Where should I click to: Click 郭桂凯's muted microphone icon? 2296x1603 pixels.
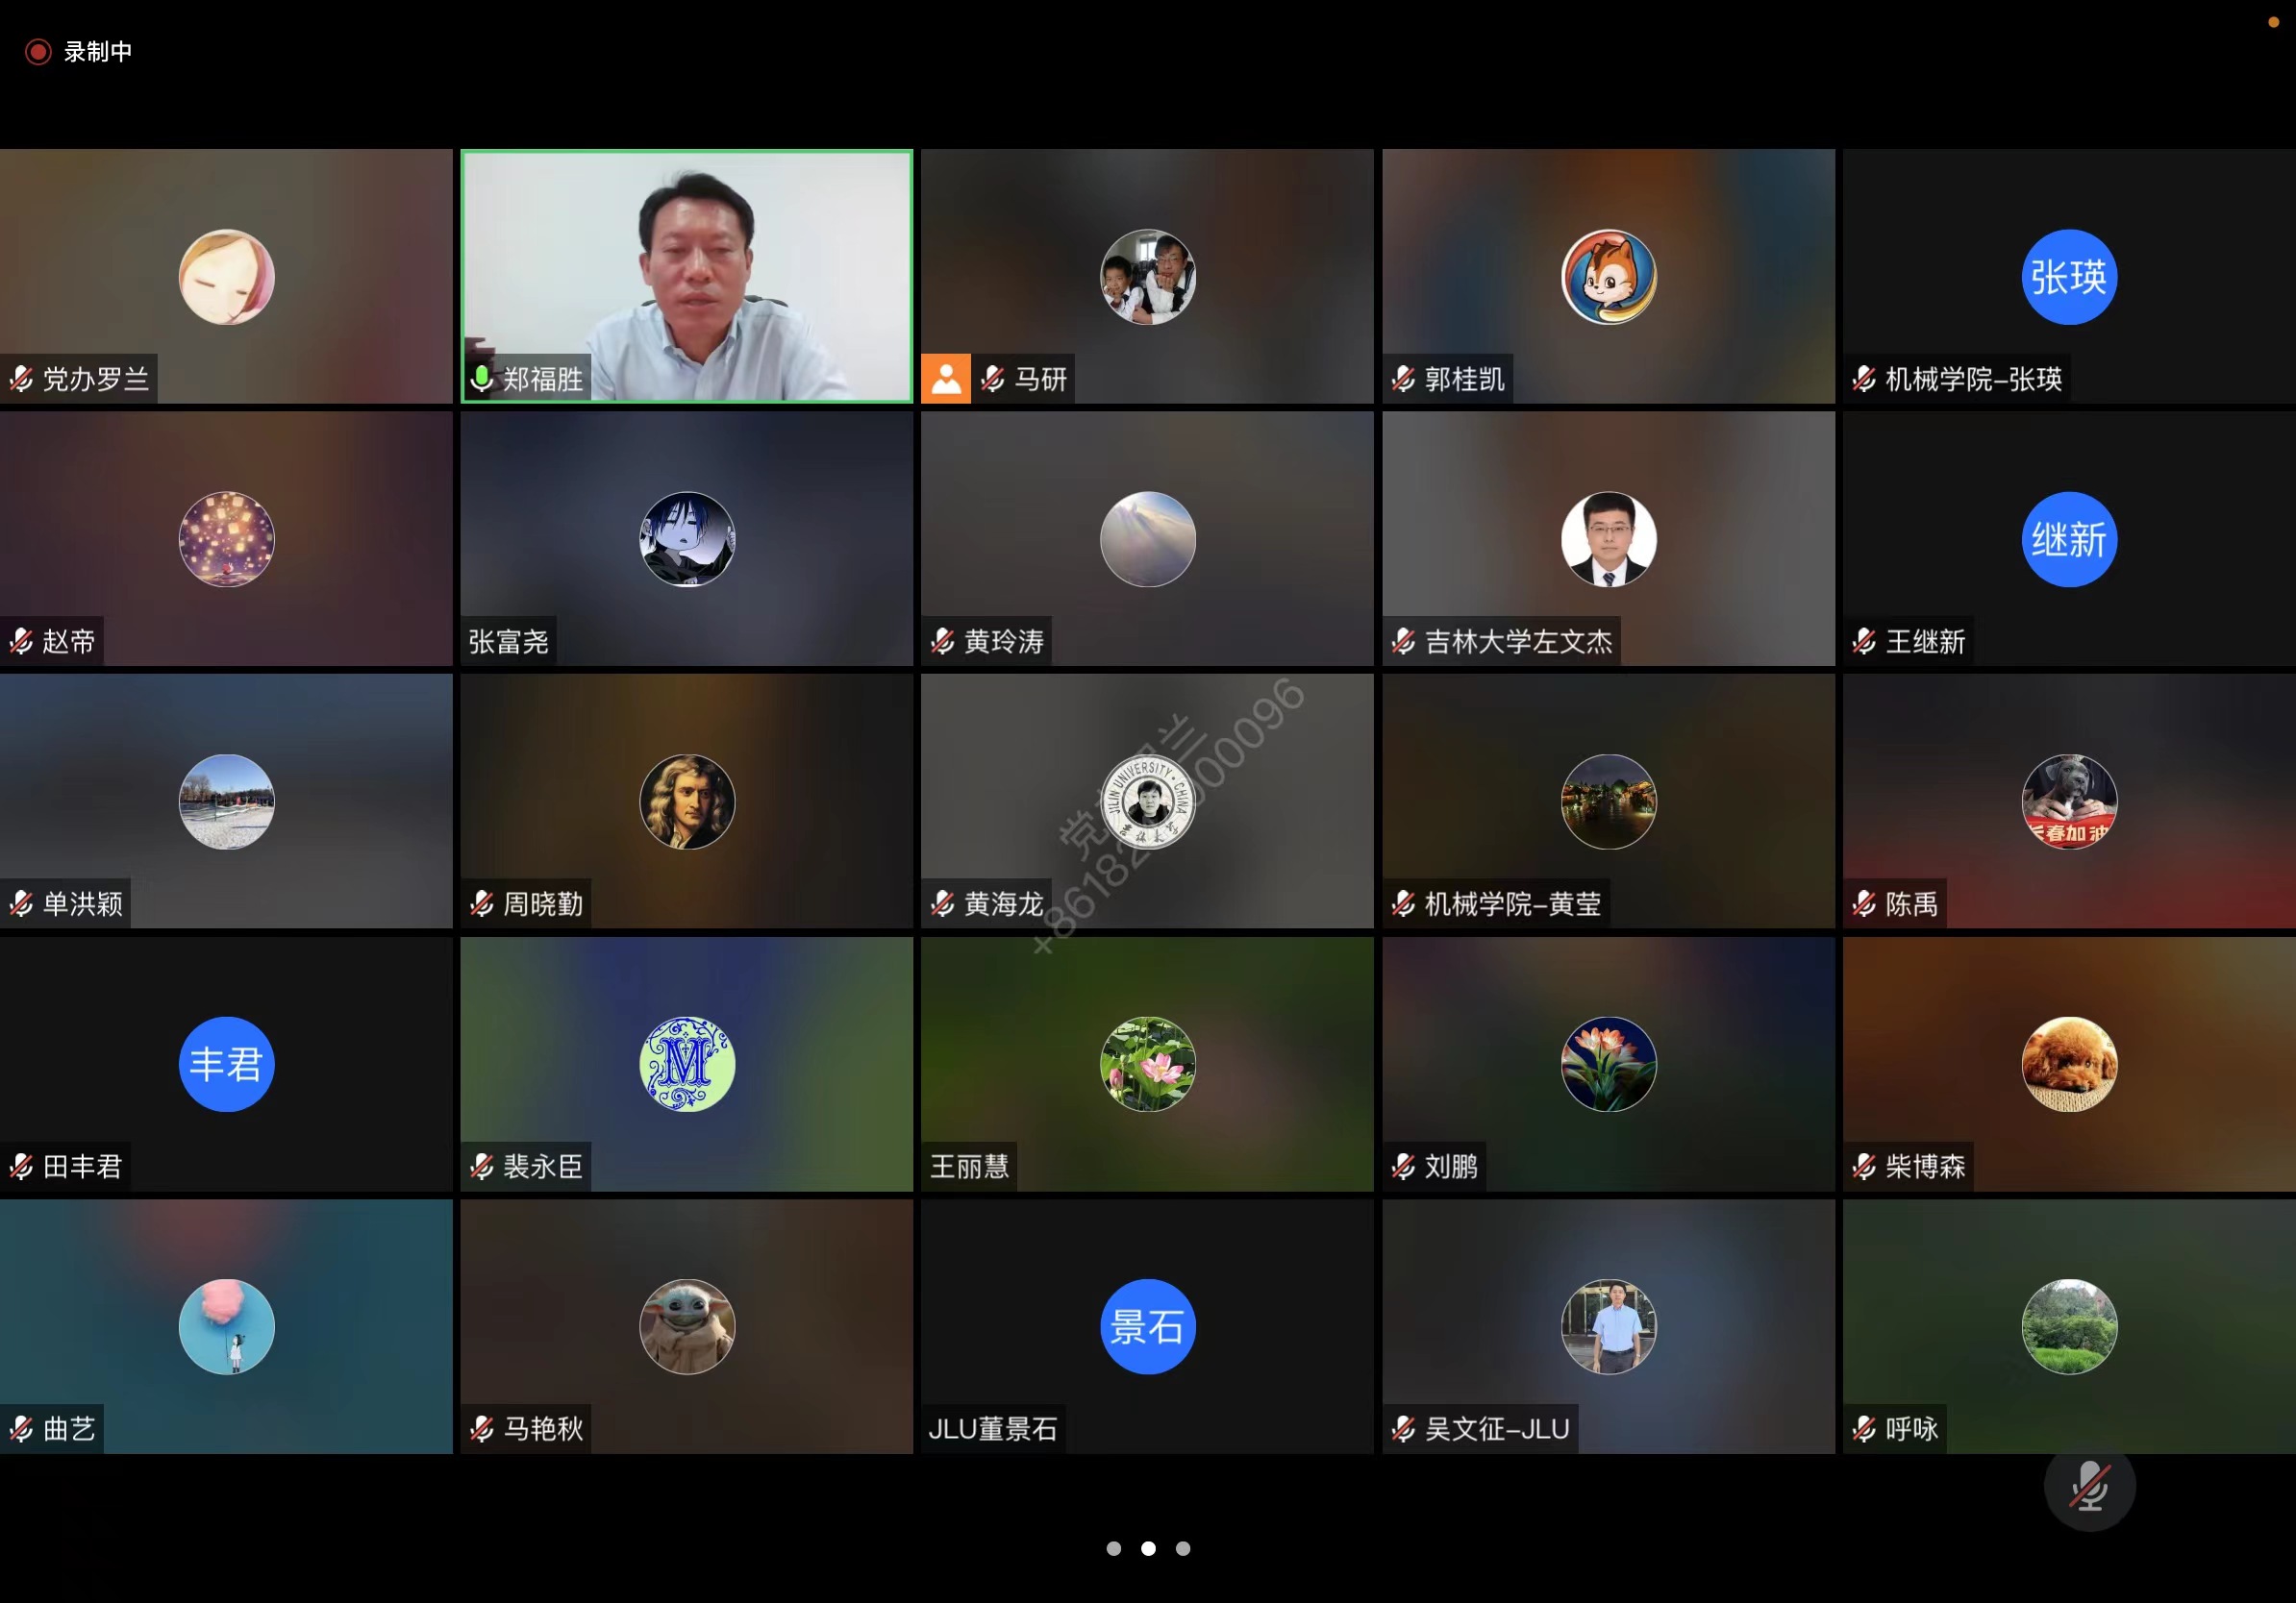(1403, 379)
